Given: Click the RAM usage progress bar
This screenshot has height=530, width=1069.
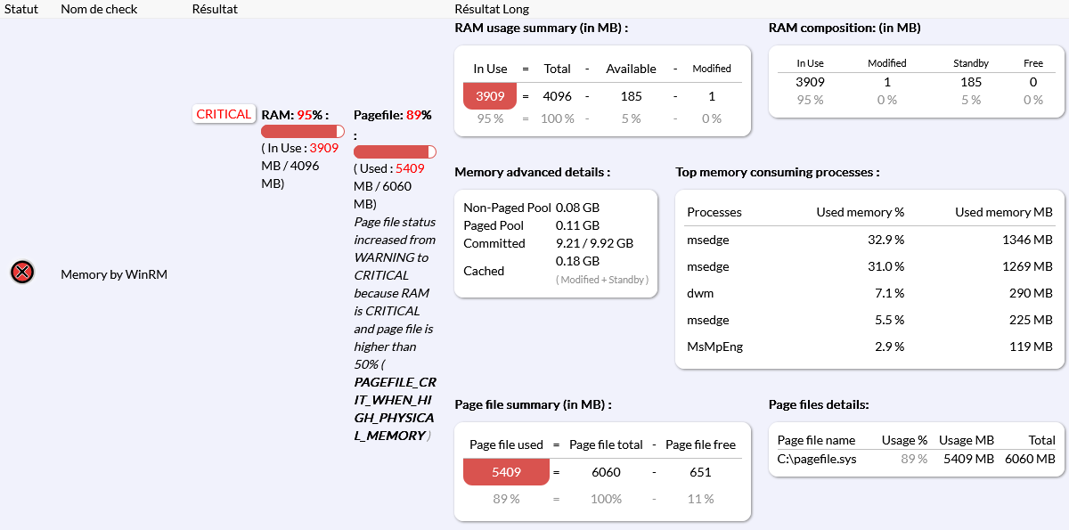Looking at the screenshot, I should coord(303,131).
